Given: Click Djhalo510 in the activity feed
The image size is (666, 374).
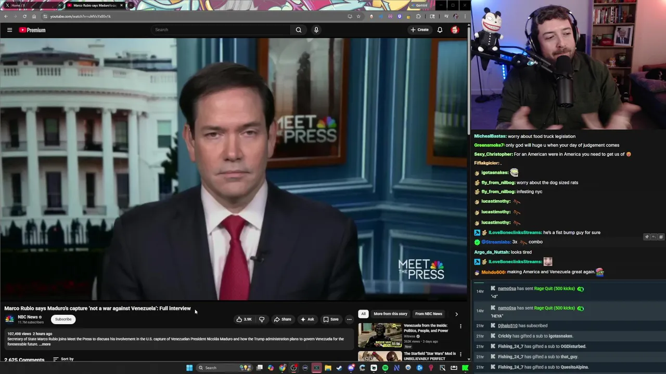Looking at the screenshot, I should tap(508, 326).
